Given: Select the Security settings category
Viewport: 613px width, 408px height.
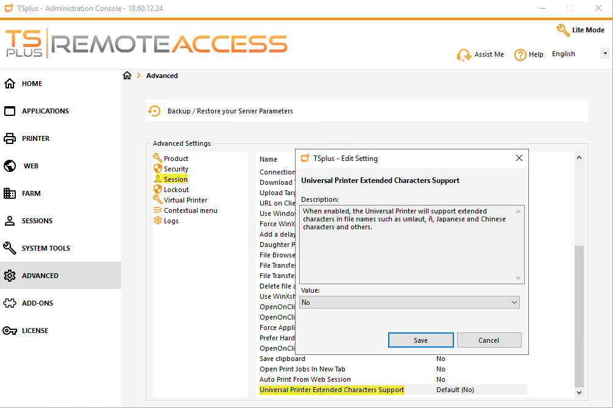Looking at the screenshot, I should click(175, 169).
